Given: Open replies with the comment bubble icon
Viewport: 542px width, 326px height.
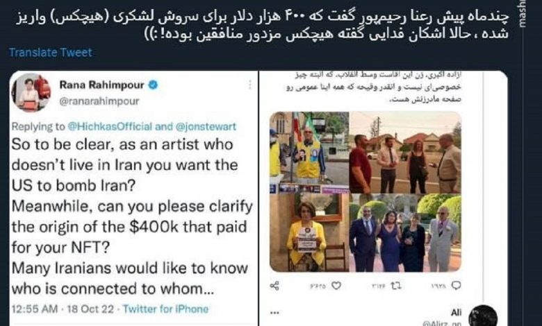Looking at the screenshot, I should 457,286.
